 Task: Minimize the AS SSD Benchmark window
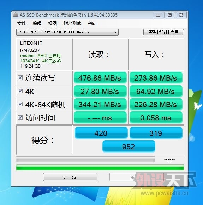(x=158, y=15)
